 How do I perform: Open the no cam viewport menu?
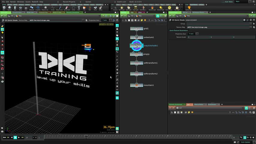tap(110, 24)
